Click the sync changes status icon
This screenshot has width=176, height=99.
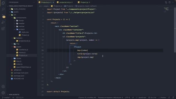click(x=13, y=98)
